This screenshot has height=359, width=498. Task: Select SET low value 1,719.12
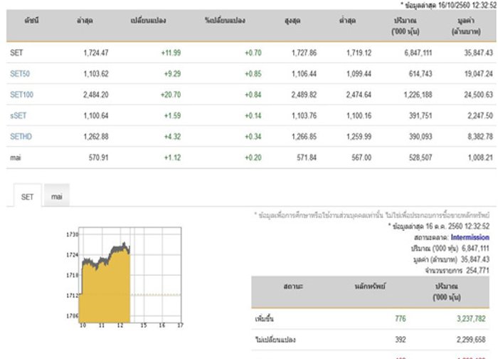pyautogui.click(x=359, y=53)
